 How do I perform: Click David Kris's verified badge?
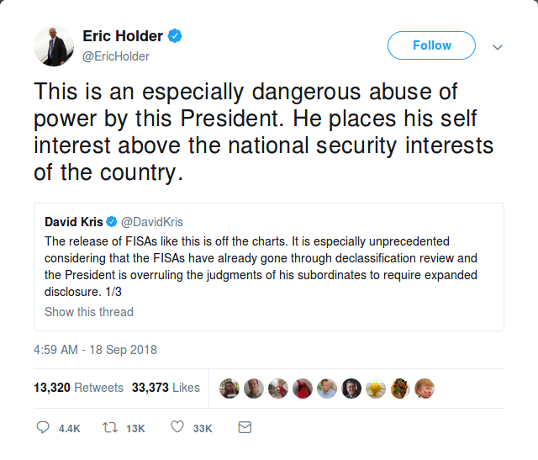(x=113, y=223)
